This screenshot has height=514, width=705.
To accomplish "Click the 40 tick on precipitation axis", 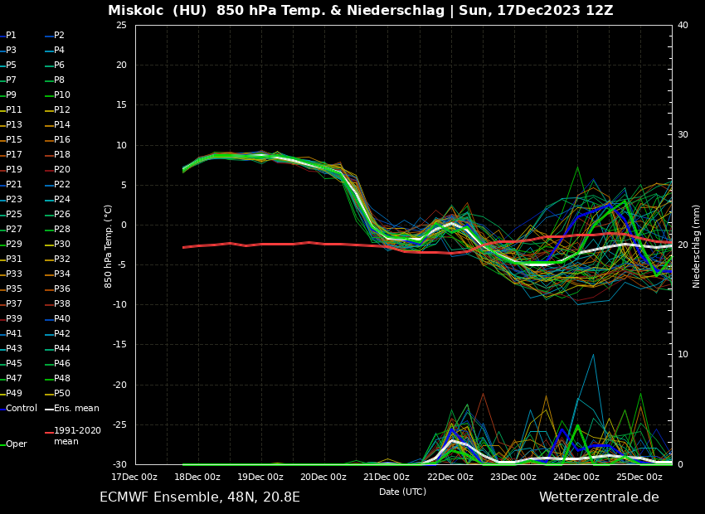I will [683, 26].
